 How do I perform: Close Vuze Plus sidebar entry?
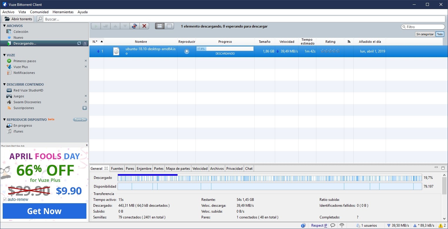click(x=86, y=67)
